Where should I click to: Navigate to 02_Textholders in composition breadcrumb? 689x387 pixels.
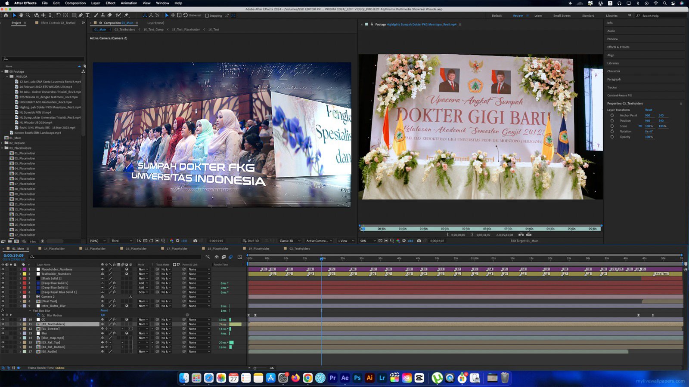124,30
